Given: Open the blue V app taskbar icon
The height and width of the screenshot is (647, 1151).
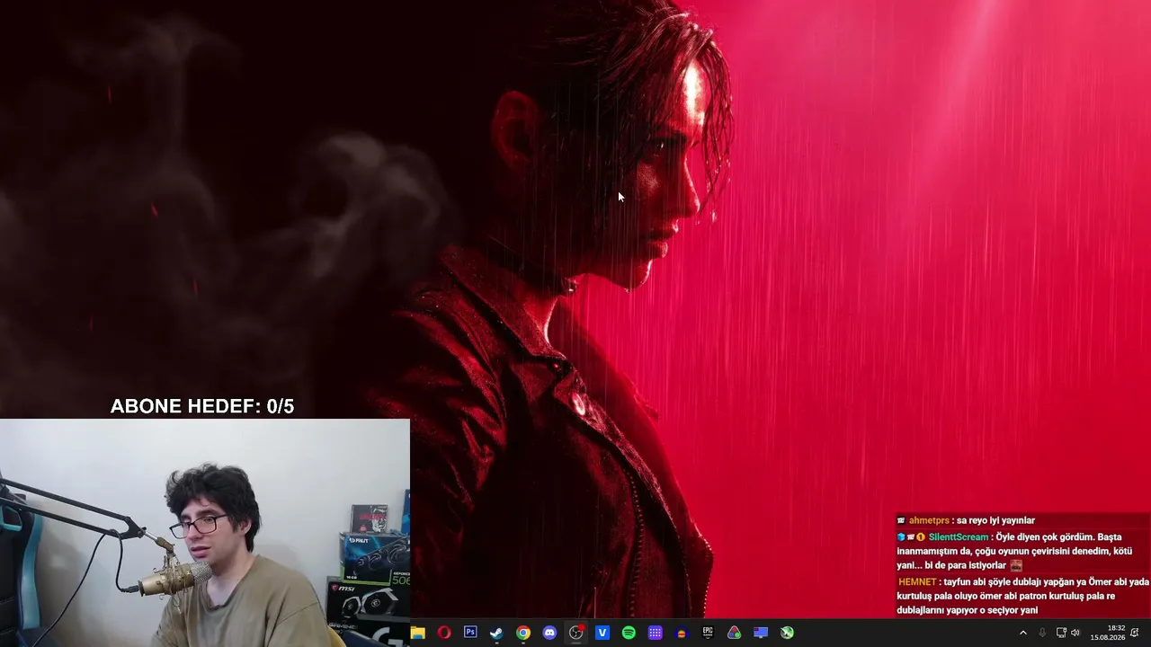Looking at the screenshot, I should (602, 633).
